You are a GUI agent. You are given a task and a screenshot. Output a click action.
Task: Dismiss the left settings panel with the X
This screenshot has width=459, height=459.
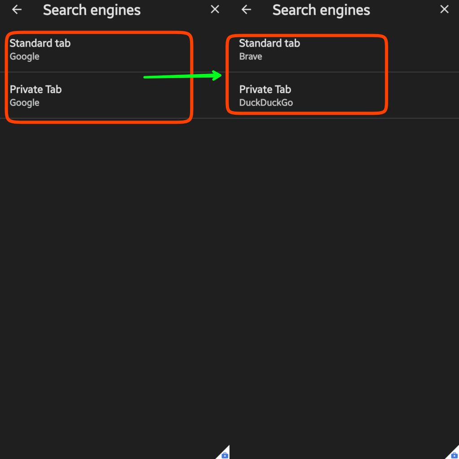tap(214, 9)
